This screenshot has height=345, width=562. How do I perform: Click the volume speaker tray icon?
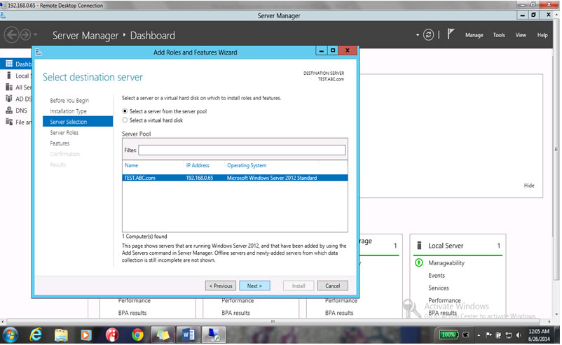(x=519, y=335)
